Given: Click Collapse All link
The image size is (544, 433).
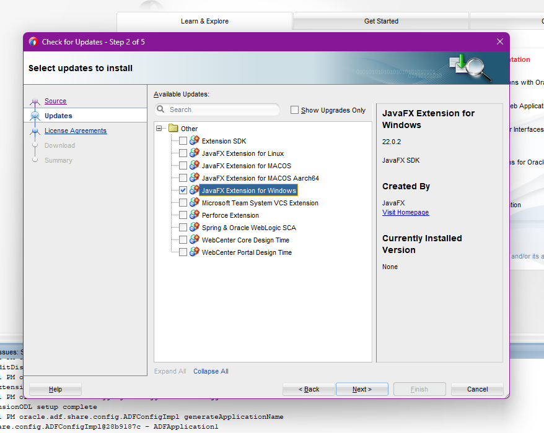Looking at the screenshot, I should 211,371.
